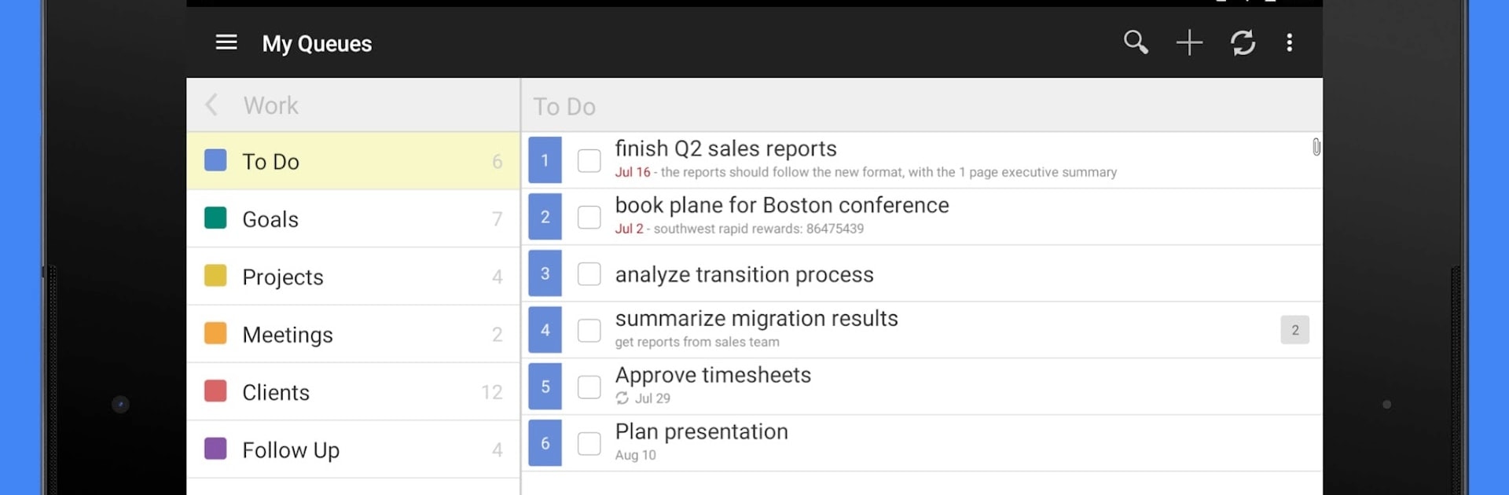Tap the repeat icon on Approve timesheets
The height and width of the screenshot is (495, 1509).
621,398
